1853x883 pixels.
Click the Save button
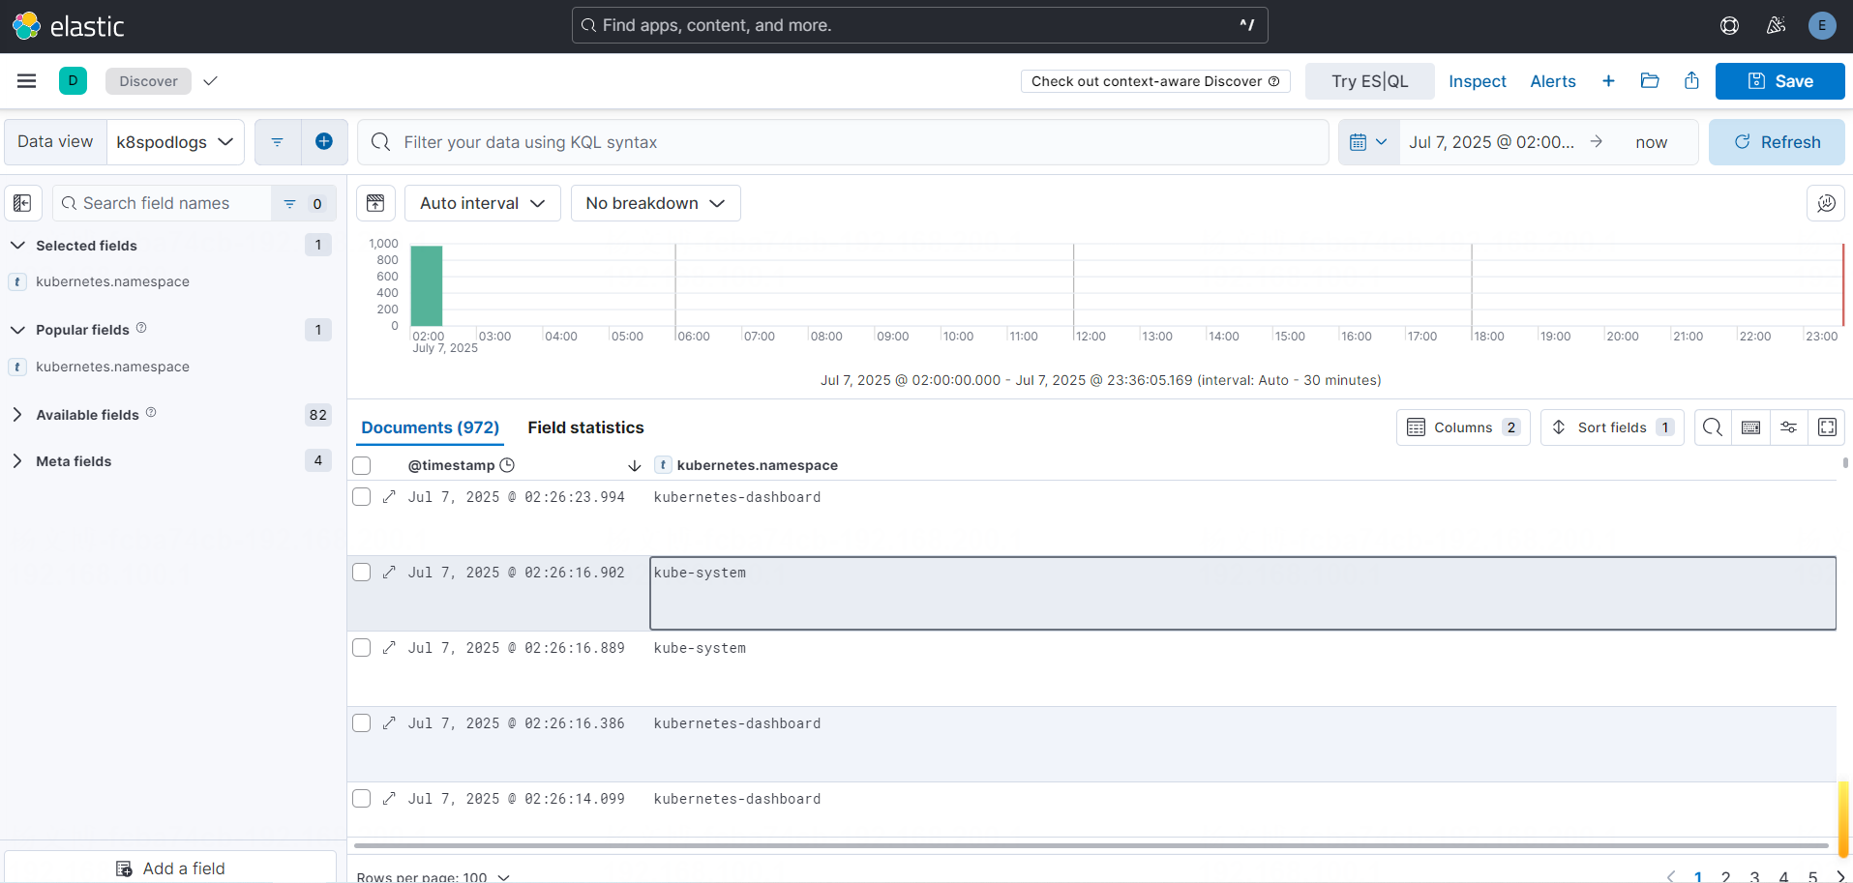pyautogui.click(x=1779, y=81)
